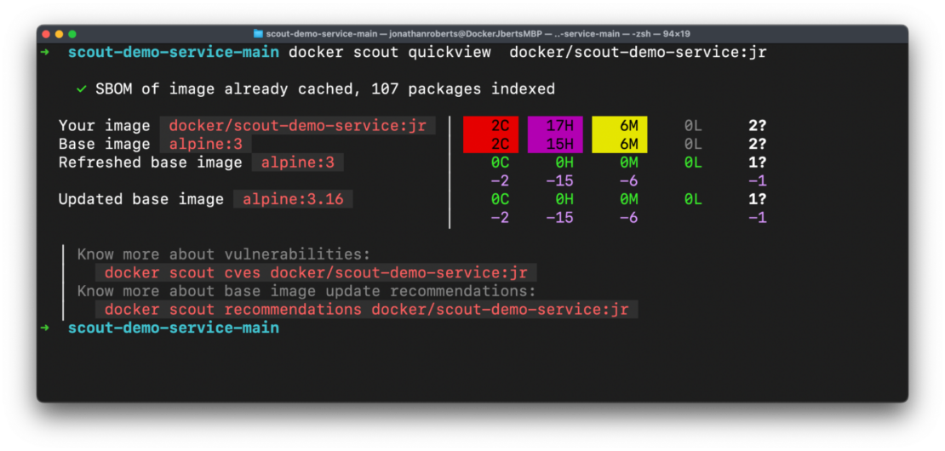This screenshot has width=945, height=451.
Task: Minimize the terminal with the yellow button
Action: pos(60,34)
